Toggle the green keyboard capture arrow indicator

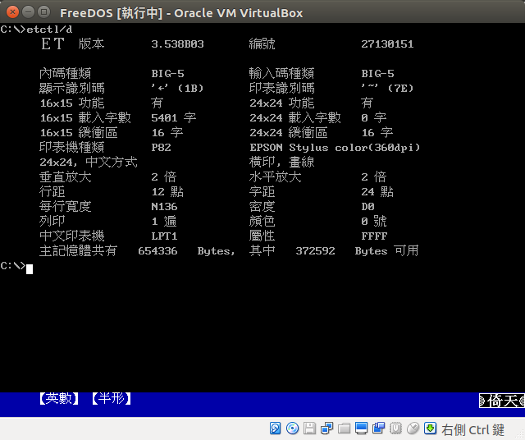pos(430,429)
